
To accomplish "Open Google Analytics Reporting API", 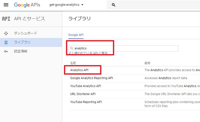I will click(92, 78).
